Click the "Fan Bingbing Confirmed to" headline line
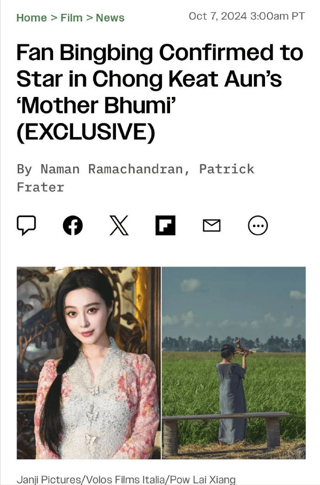320x485 pixels. coord(160,52)
